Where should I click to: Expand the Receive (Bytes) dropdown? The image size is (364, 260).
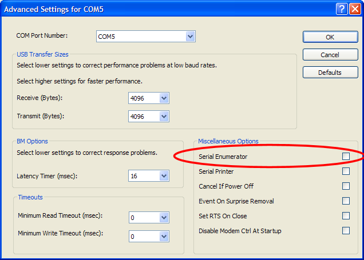[164, 98]
